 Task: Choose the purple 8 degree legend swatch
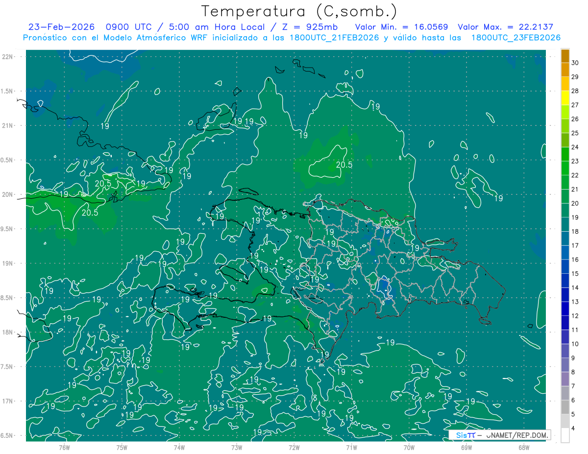coord(565,365)
